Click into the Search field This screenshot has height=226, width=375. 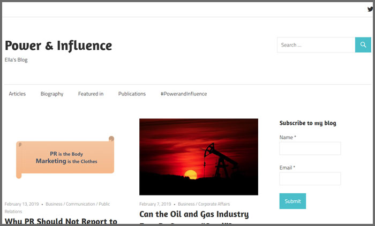coord(316,45)
